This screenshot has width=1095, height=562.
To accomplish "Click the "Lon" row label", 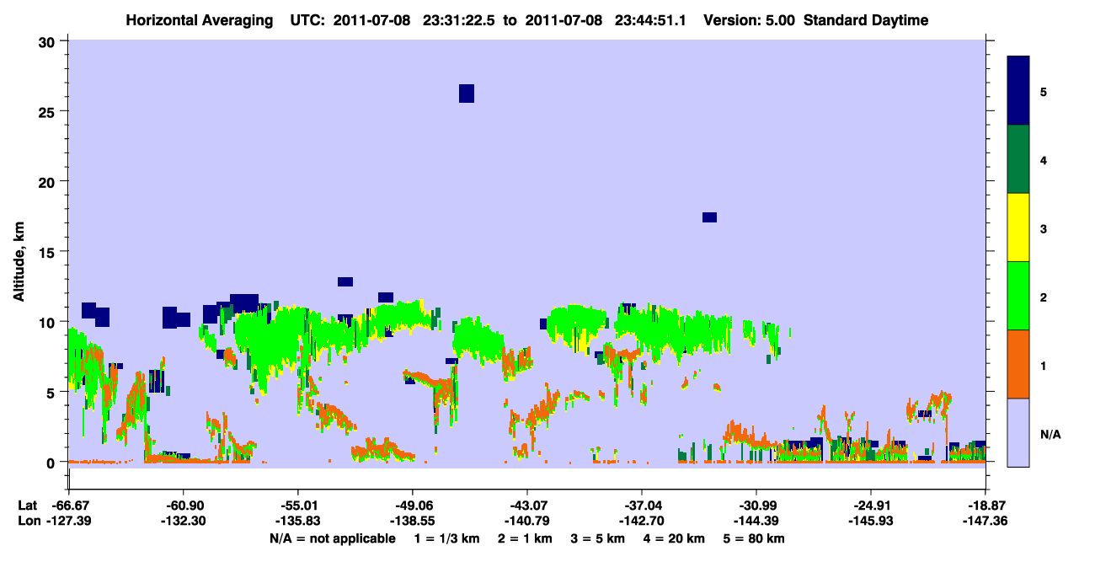I will [28, 522].
